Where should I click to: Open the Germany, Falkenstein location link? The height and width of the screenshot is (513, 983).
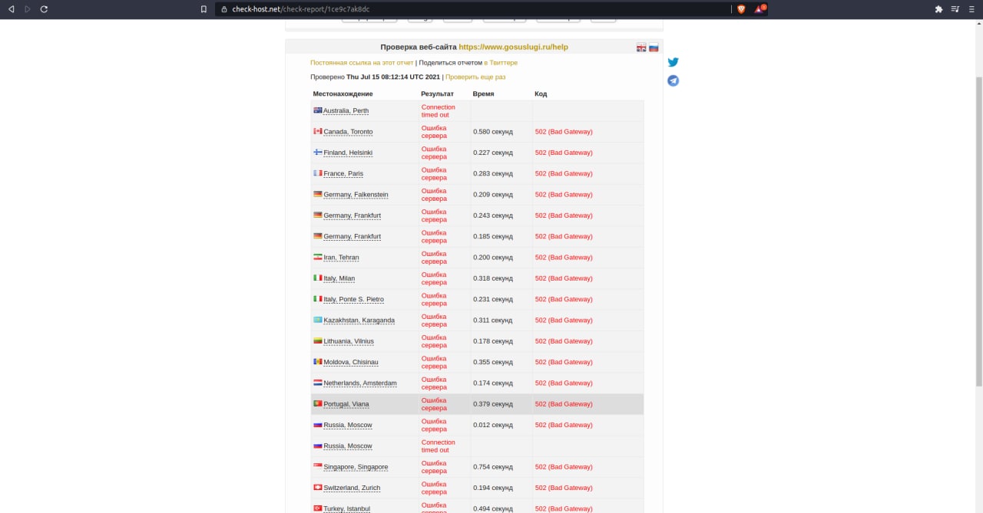tap(356, 195)
